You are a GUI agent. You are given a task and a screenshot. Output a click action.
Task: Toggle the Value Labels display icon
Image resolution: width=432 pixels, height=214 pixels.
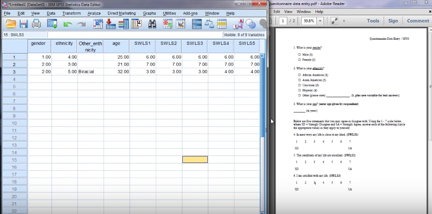(238, 24)
